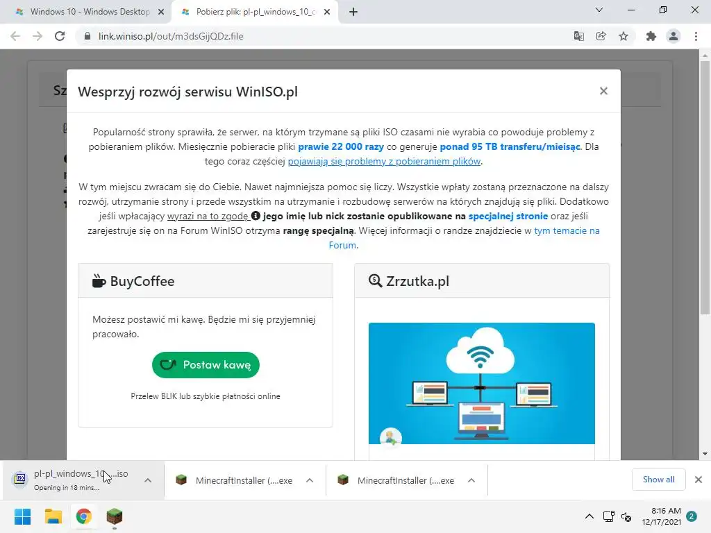Show hidden tray icons chevron

tap(589, 516)
